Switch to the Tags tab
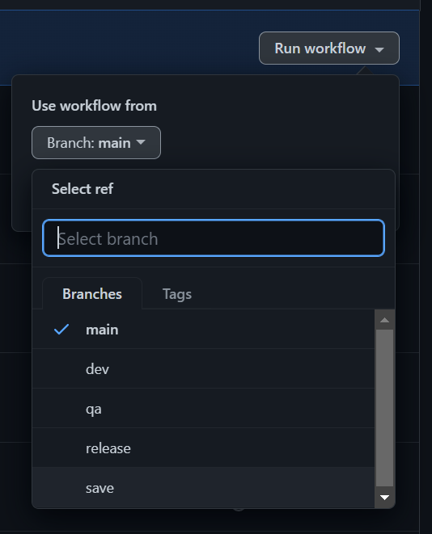 [177, 293]
